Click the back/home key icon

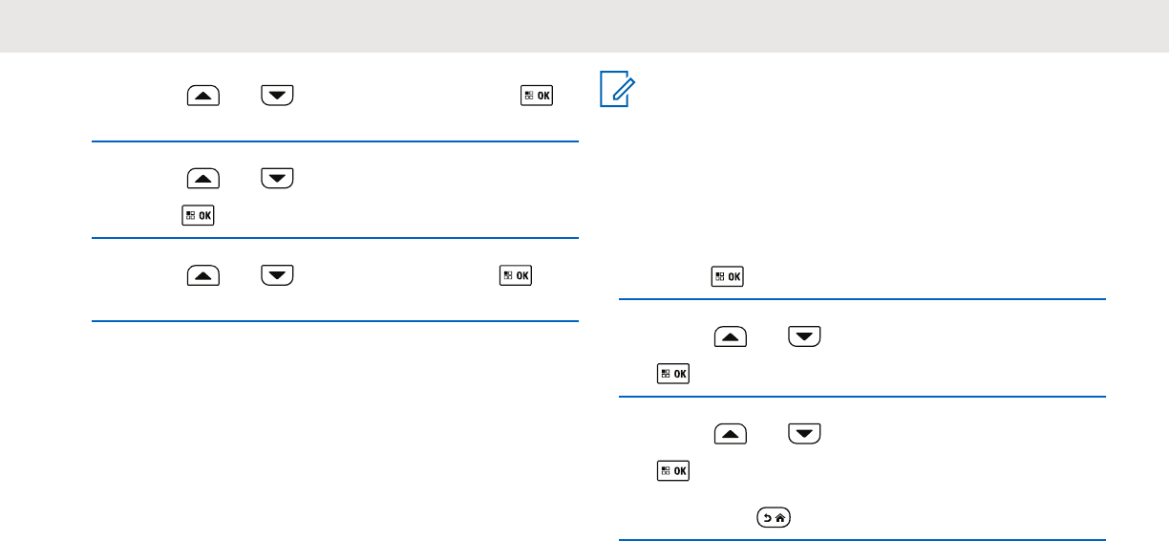(772, 519)
